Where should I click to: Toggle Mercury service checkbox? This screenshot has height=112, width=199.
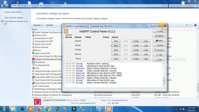[x=69, y=54]
